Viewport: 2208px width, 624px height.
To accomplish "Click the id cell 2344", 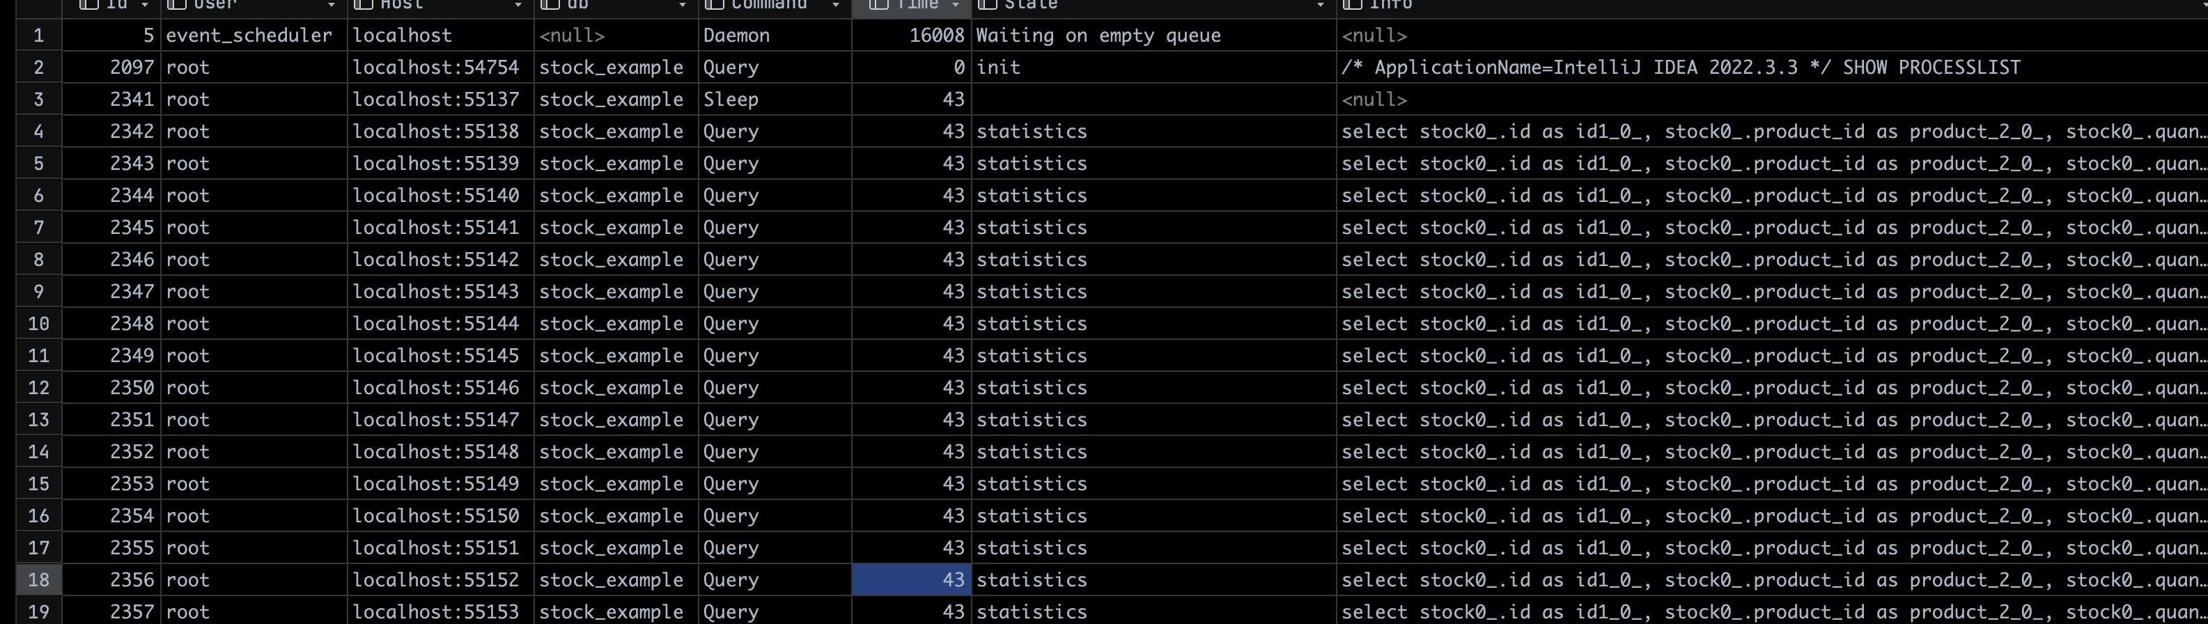I will coord(111,196).
